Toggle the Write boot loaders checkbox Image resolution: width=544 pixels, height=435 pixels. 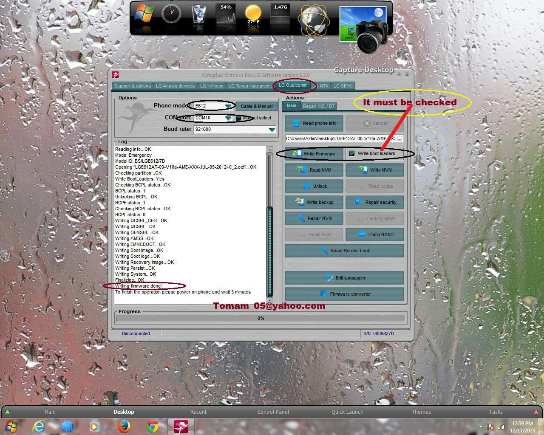click(352, 154)
